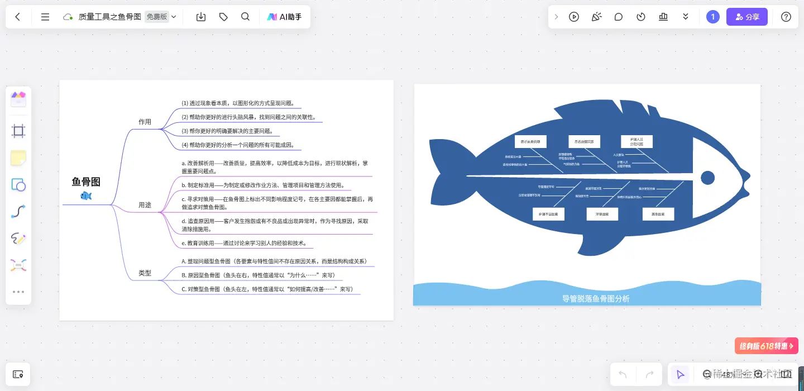The height and width of the screenshot is (391, 804).
Task: Select the a. 改善解析用 node
Action: pyautogui.click(x=275, y=167)
